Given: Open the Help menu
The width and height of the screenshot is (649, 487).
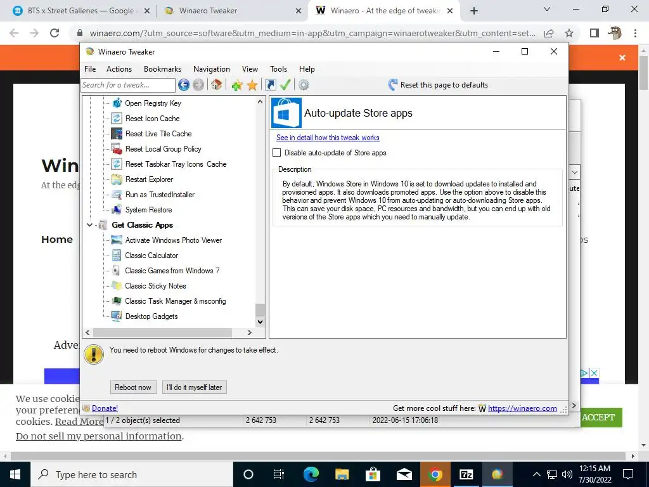Looking at the screenshot, I should [307, 69].
